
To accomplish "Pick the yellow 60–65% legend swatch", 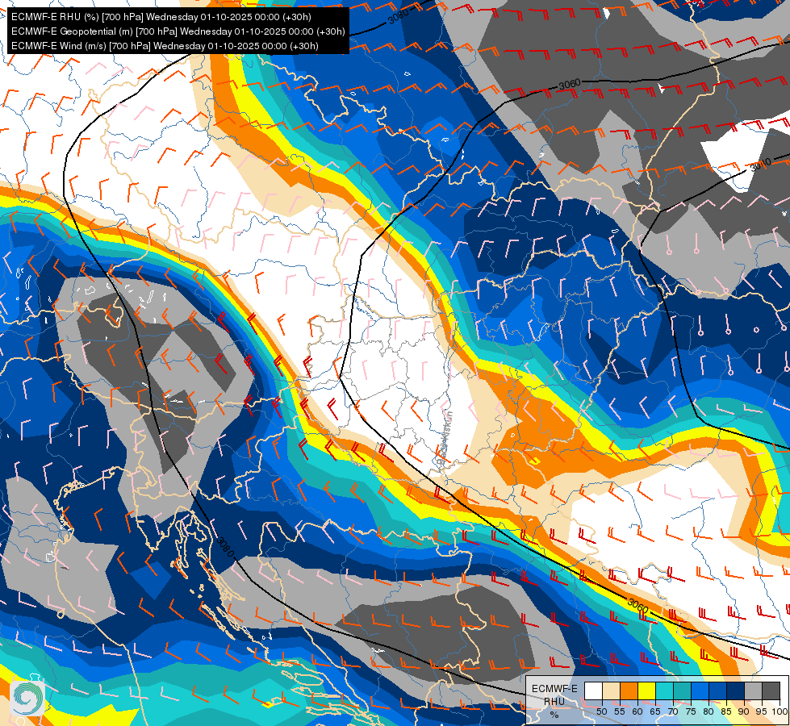I will [647, 691].
